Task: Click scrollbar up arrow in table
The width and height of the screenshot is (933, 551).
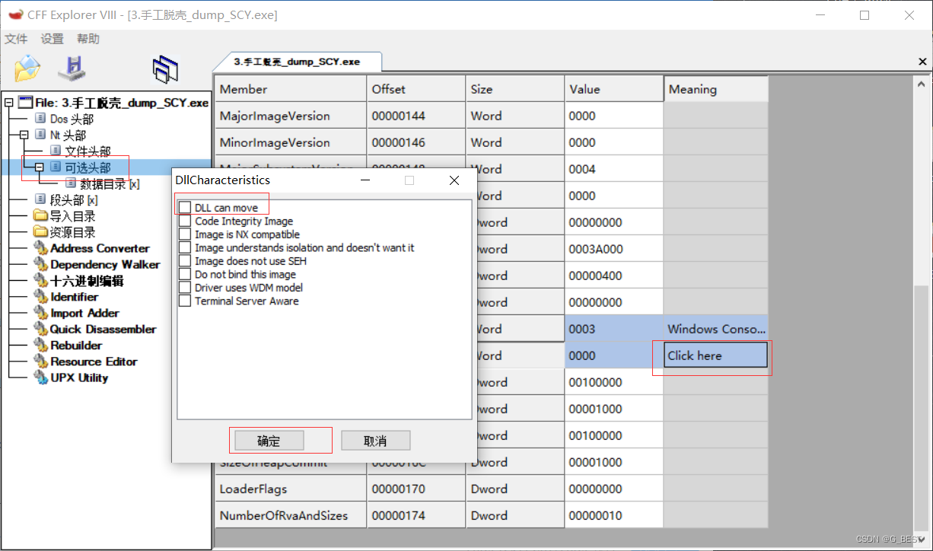Action: pos(921,84)
